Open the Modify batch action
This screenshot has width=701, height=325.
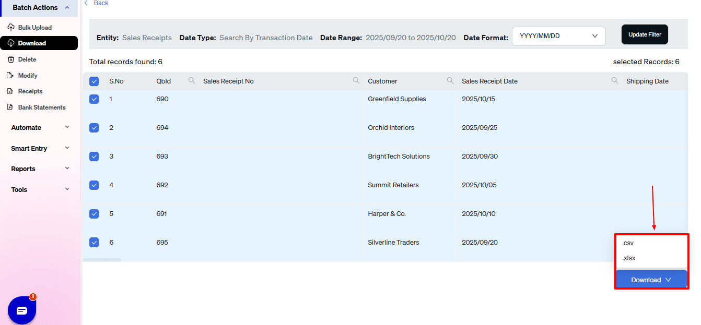[x=11, y=75]
